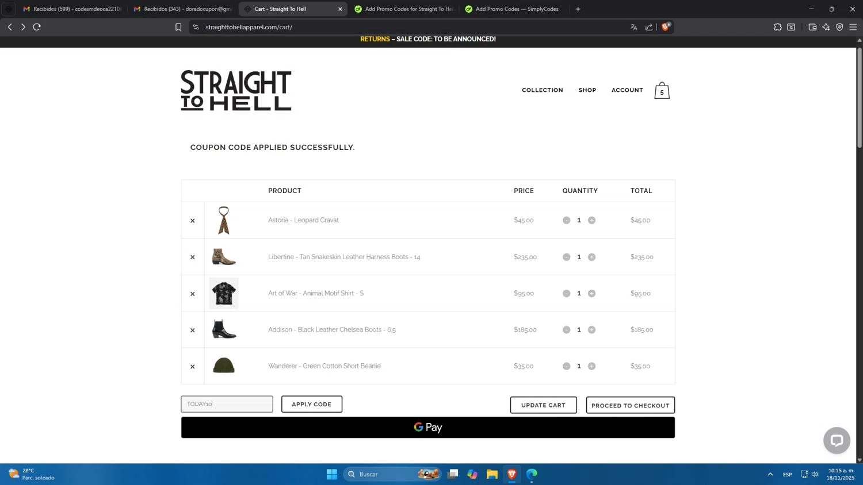Reload the cart page
The height and width of the screenshot is (485, 863).
pyautogui.click(x=37, y=27)
